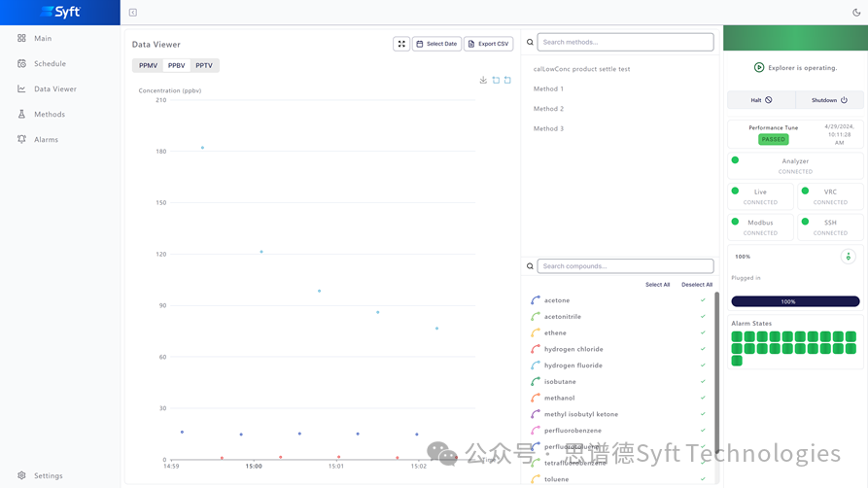This screenshot has width=868, height=488.
Task: Expand chart to fullscreen icon
Action: [x=401, y=44]
